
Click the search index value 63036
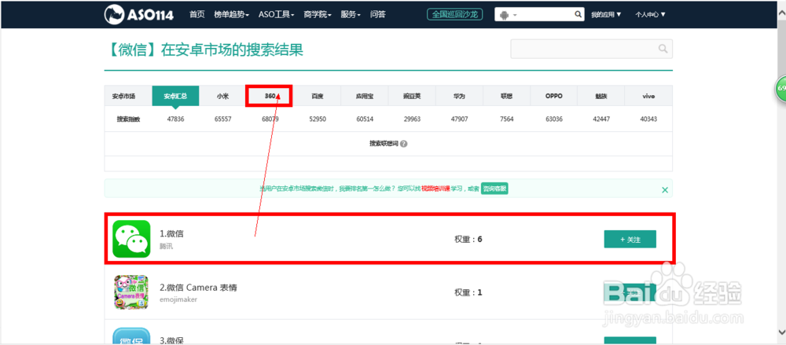pos(554,119)
